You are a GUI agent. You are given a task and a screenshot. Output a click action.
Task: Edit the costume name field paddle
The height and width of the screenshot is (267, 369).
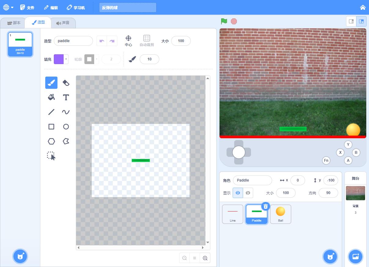pos(73,41)
